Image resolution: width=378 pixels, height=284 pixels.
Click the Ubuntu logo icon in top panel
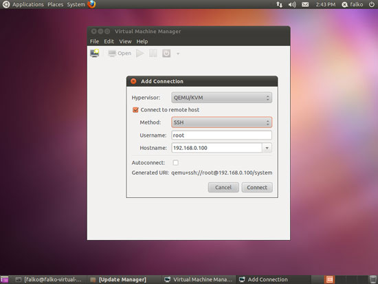tap(5, 4)
